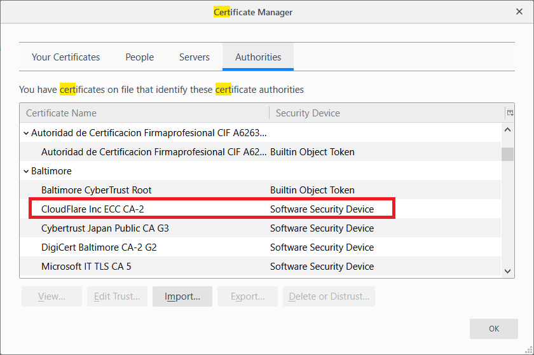
Task: Collapse Autoridad de Certificacion Firmaprofesional group
Action: coord(26,133)
